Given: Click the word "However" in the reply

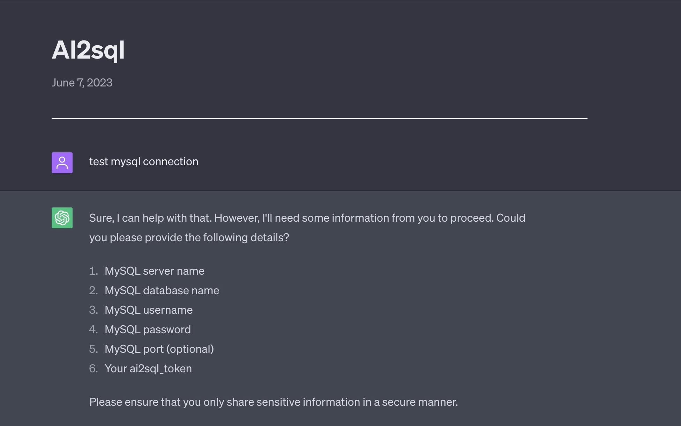Looking at the screenshot, I should 237,218.
